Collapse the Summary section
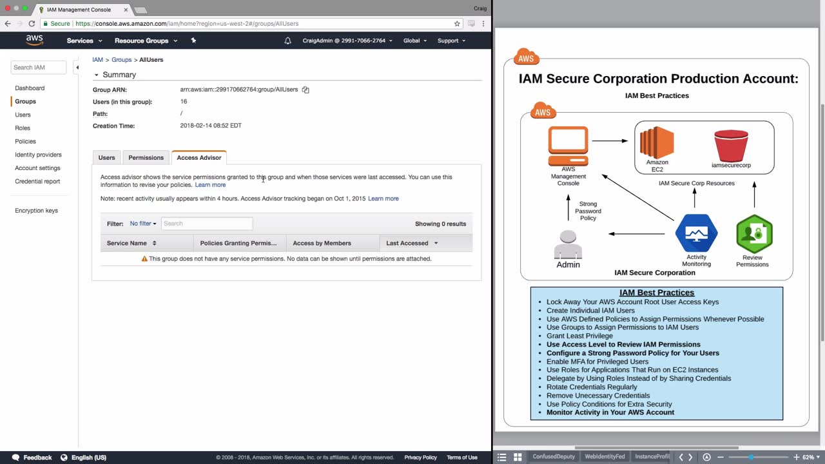Viewport: 825px width, 464px height. 97,75
